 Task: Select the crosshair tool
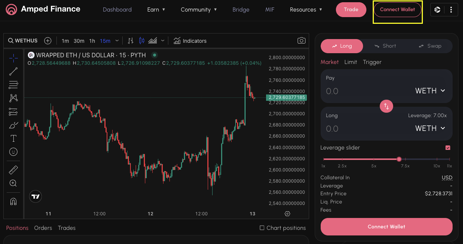pos(13,58)
